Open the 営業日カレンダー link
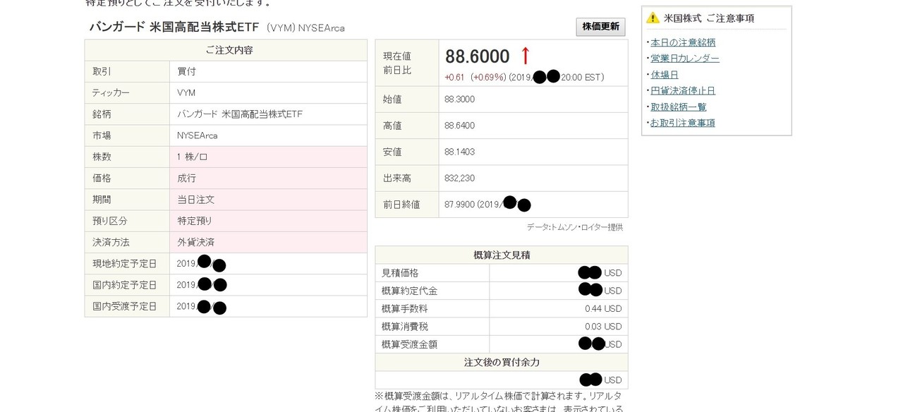The height and width of the screenshot is (412, 903). tap(685, 59)
